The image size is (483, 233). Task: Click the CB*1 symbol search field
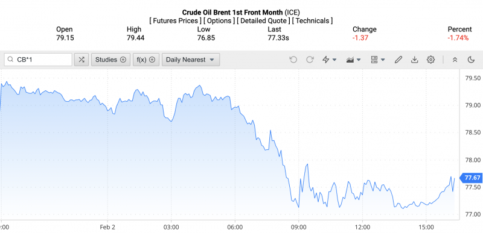pos(38,60)
